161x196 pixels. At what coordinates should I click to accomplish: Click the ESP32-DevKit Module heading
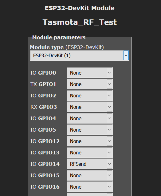click(80, 8)
